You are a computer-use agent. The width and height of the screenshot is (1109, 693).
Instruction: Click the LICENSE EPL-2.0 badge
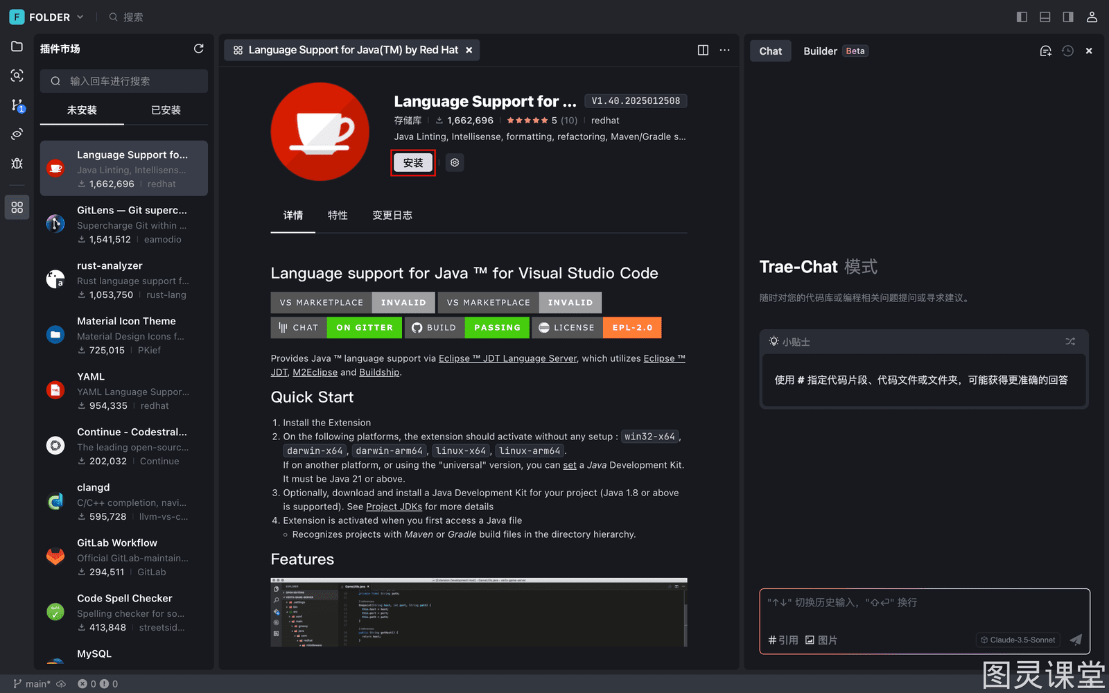tap(596, 328)
